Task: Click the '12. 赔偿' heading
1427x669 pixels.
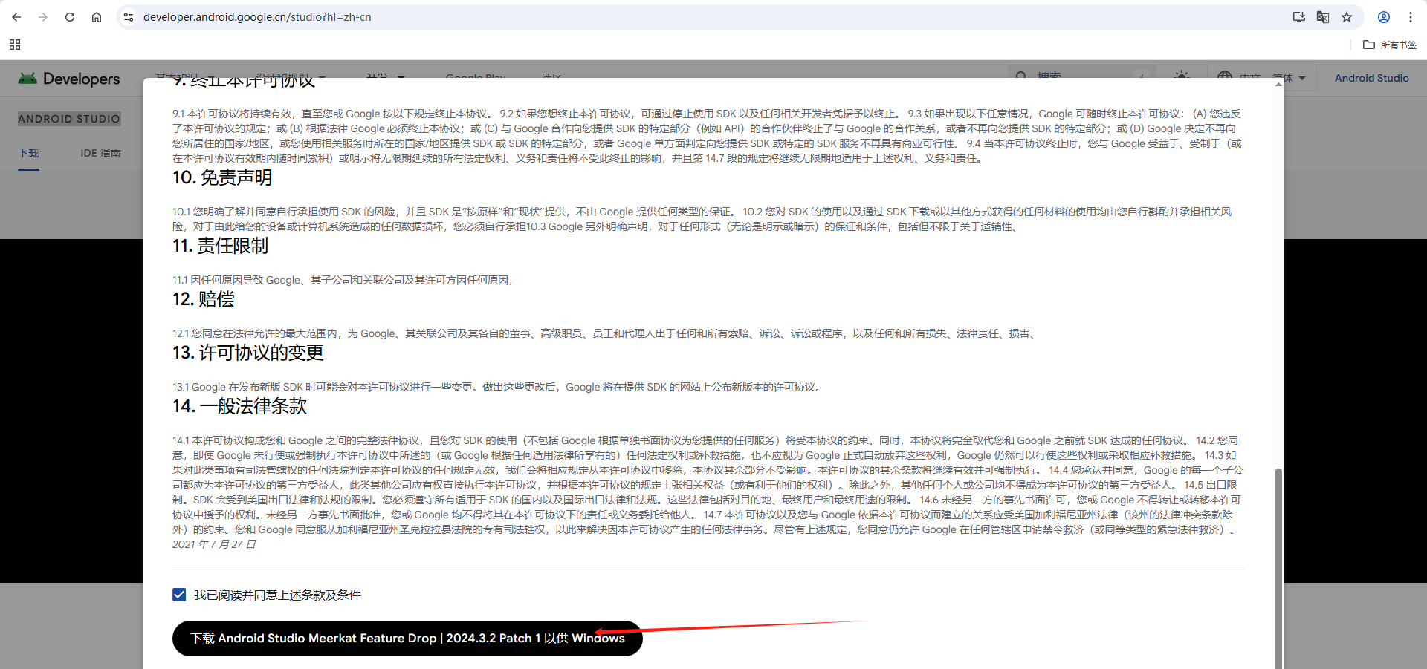Action: click(x=204, y=299)
